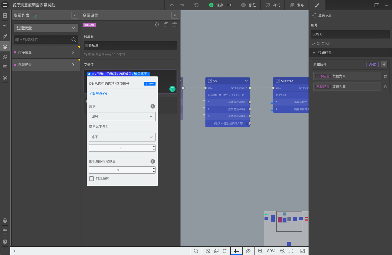Open the 创建变量 dropdown
392x255 pixels.
click(46, 28)
